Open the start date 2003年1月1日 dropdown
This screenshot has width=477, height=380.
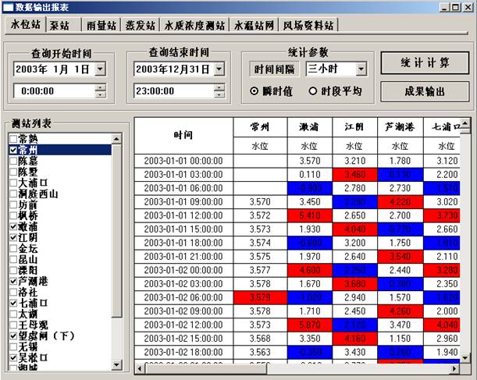pos(100,69)
